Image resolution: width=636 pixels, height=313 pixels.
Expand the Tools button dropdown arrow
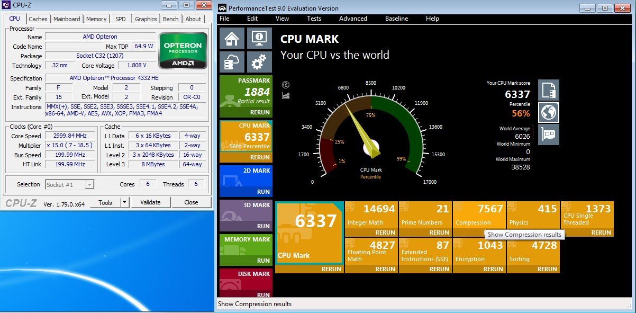[124, 202]
